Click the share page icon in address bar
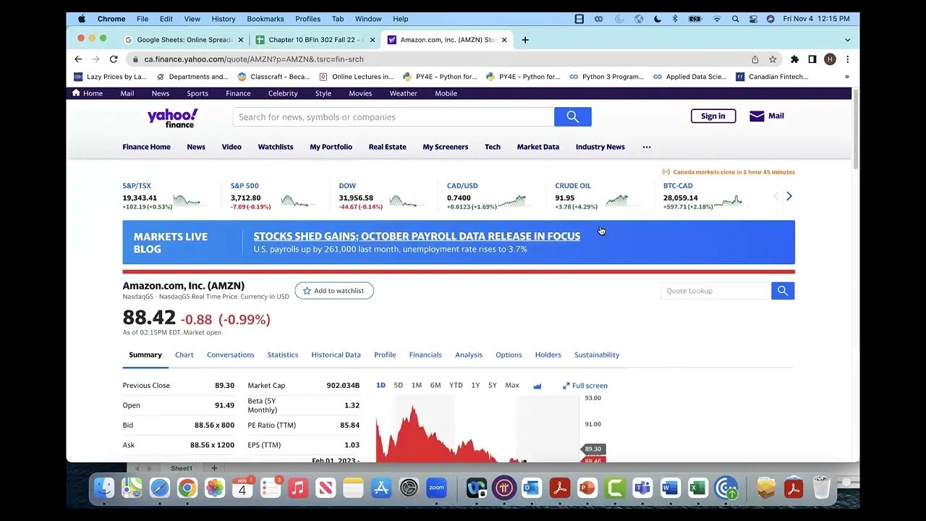Screen dimensions: 926x521 [x=755, y=59]
